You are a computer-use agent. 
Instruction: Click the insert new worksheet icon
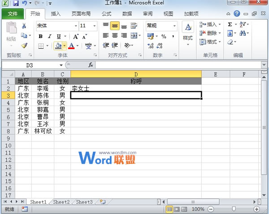pos(103,202)
